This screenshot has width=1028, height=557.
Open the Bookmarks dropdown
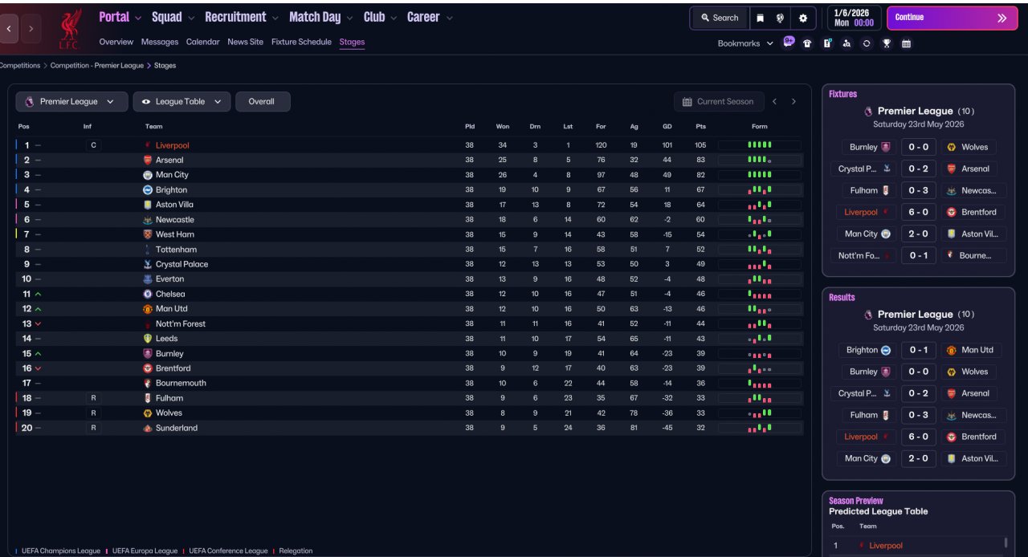[x=745, y=43]
